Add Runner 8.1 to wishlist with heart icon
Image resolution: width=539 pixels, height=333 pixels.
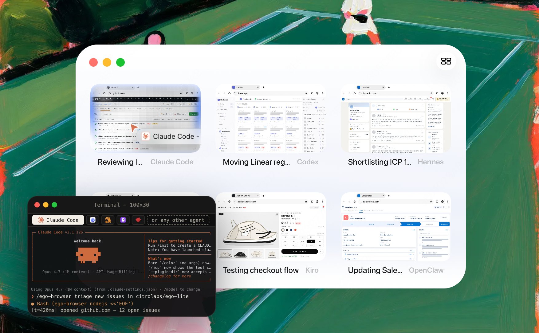[322, 251]
